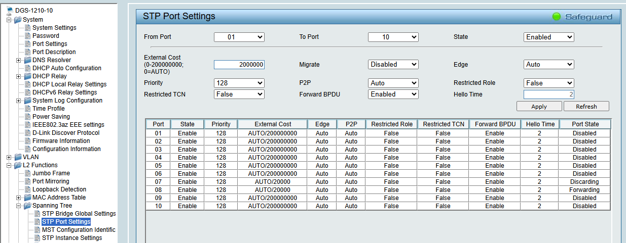Open the Loopback Detection menu item
This screenshot has height=243, width=626.
(59, 189)
